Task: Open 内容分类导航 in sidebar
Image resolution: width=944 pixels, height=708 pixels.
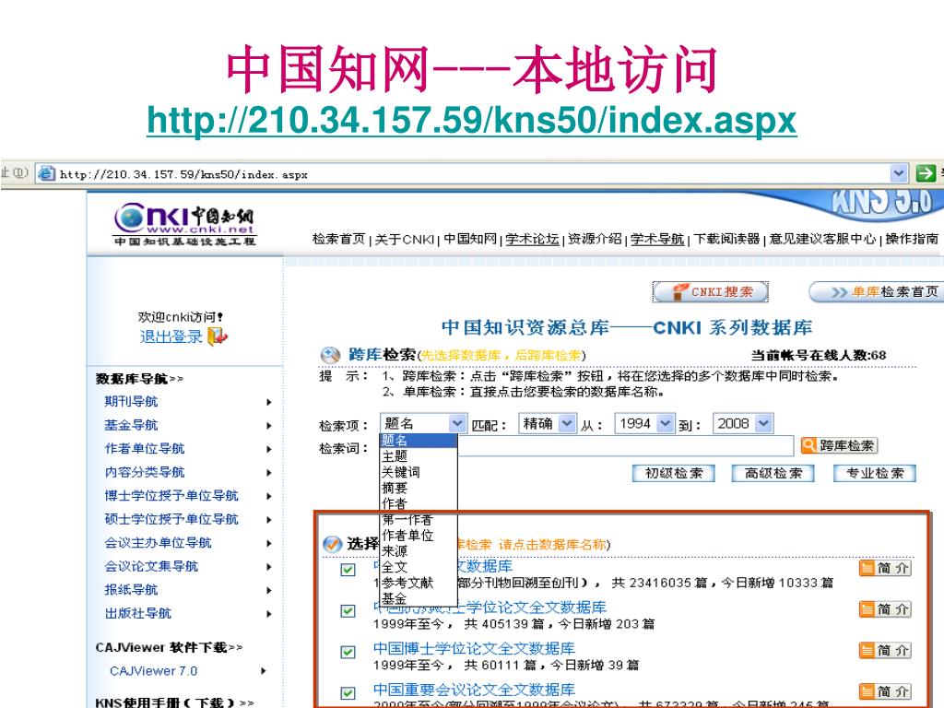Action: 145,472
